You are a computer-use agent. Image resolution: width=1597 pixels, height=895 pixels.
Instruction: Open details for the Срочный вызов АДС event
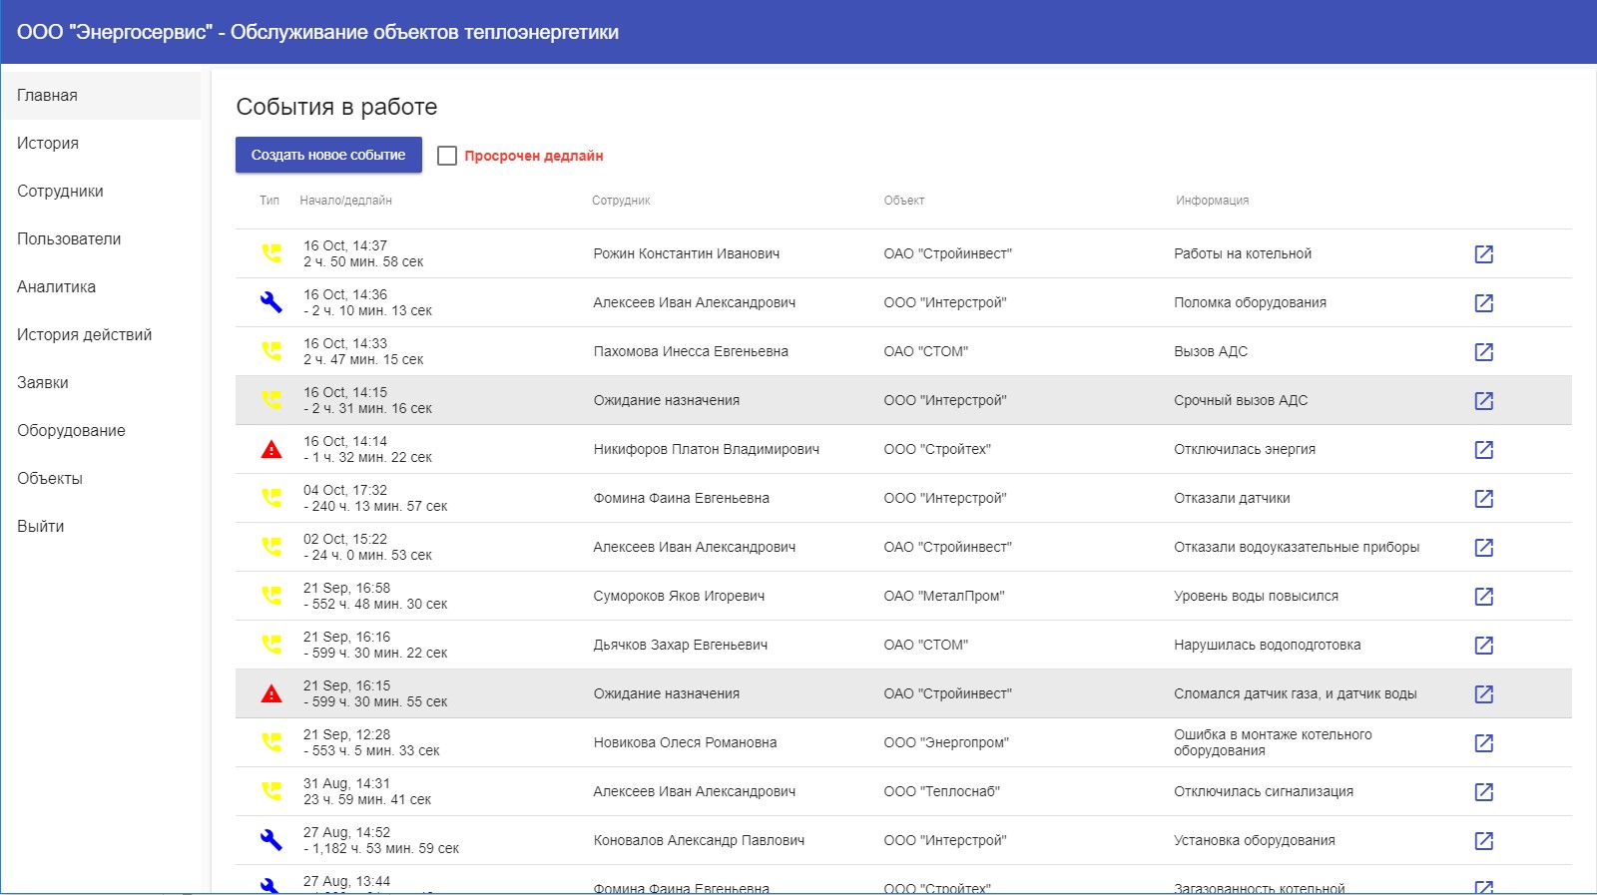click(1484, 401)
